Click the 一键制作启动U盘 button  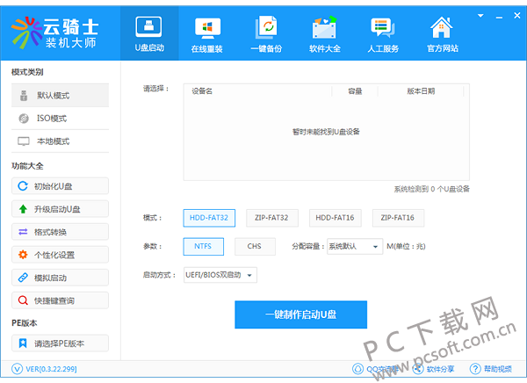click(x=300, y=314)
